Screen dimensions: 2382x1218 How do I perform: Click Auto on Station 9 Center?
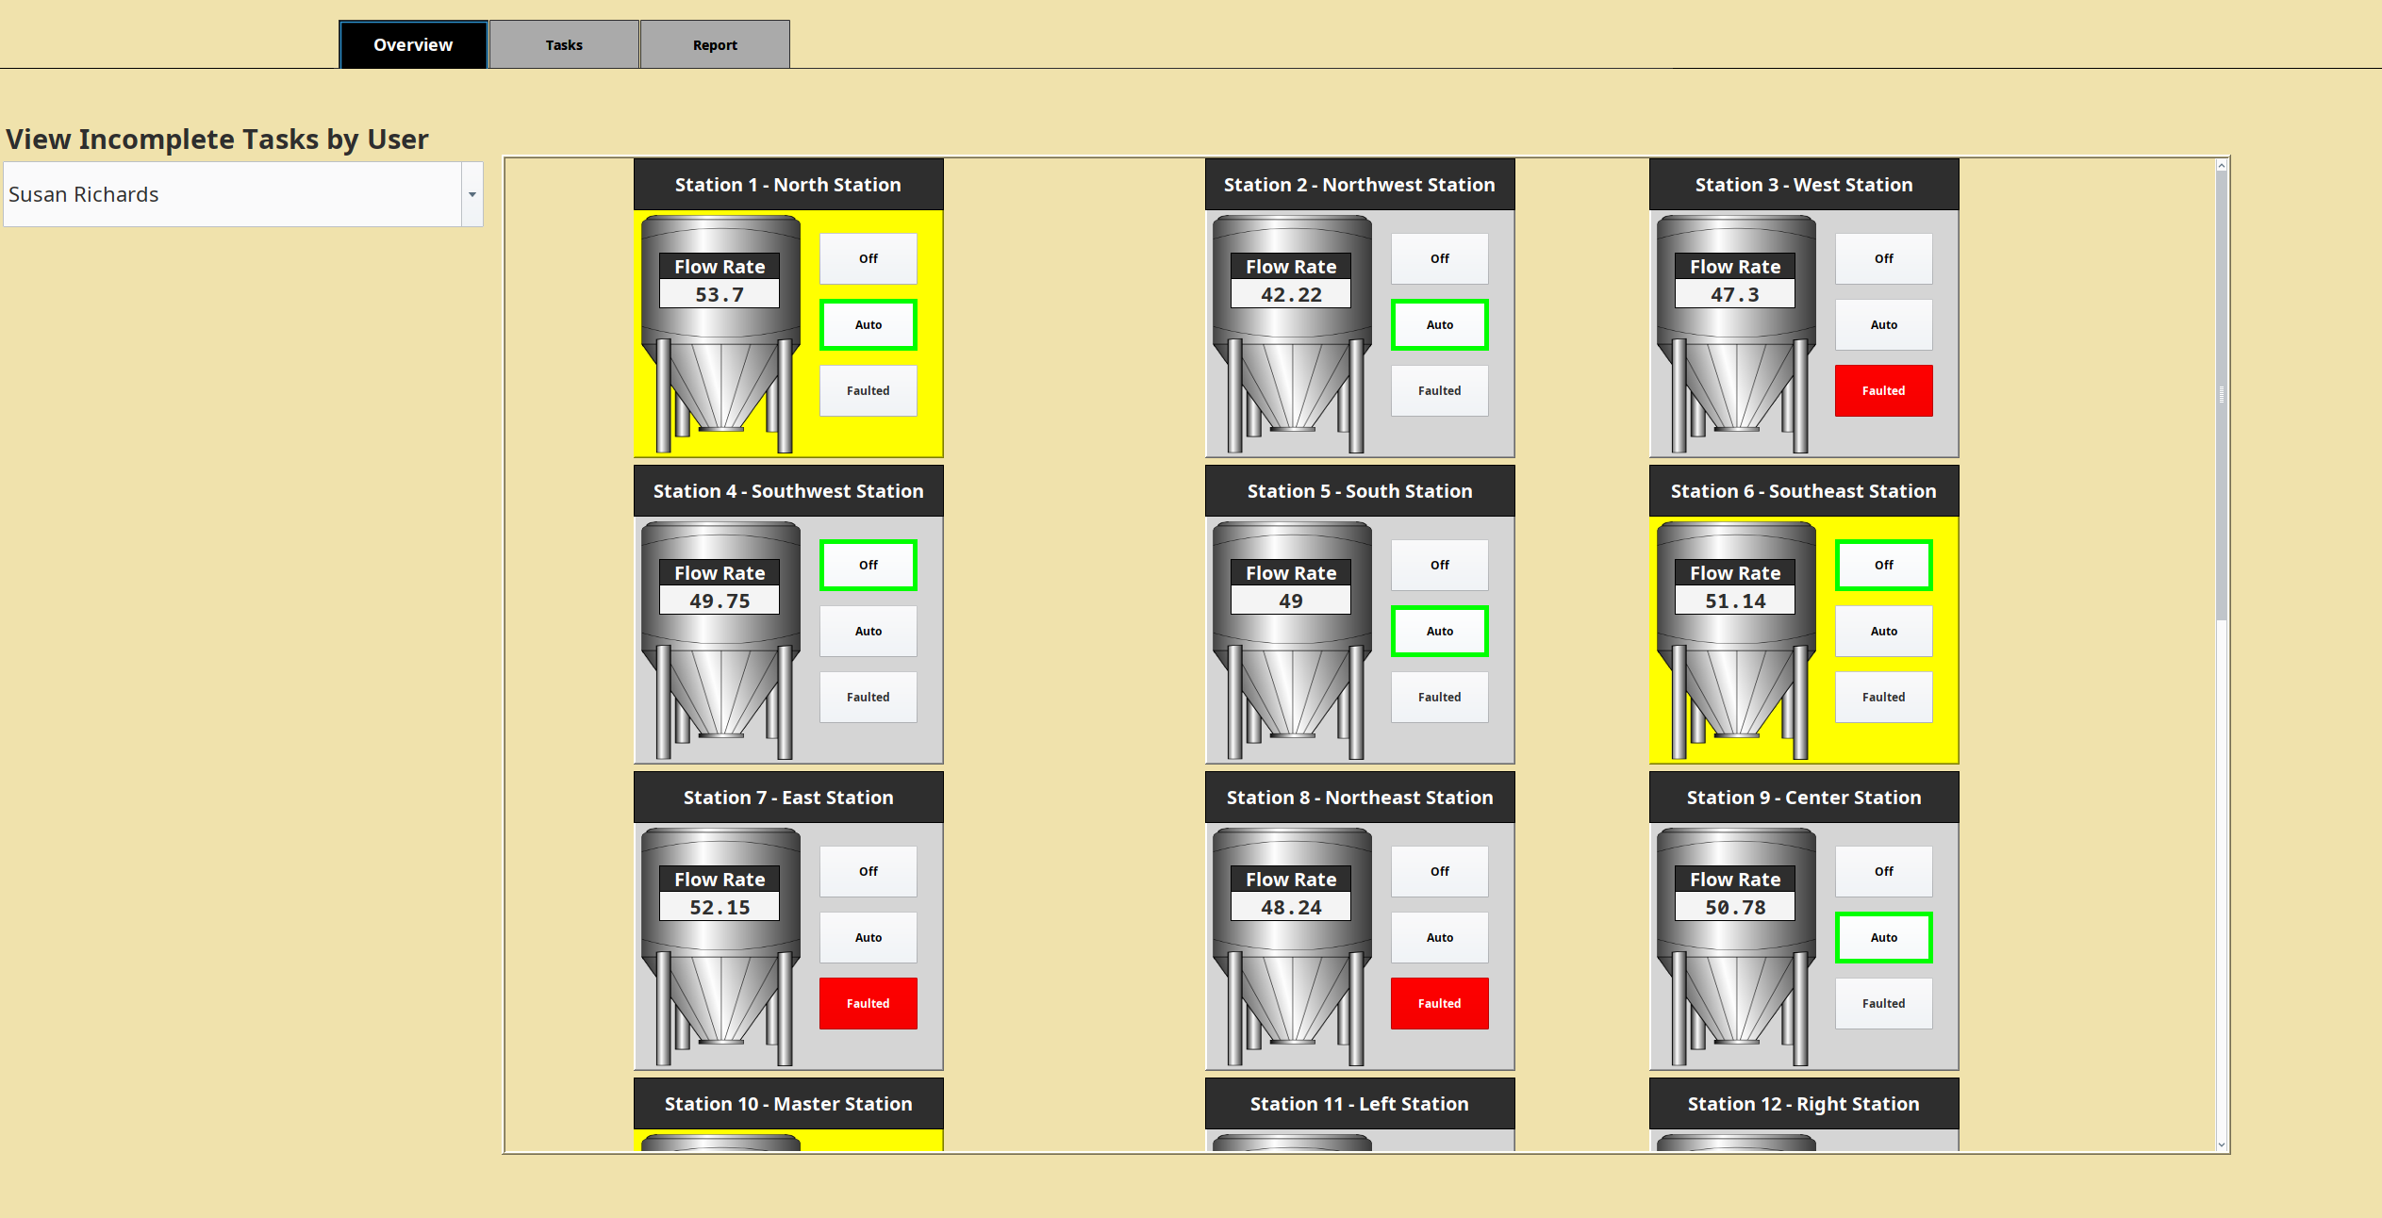1884,937
